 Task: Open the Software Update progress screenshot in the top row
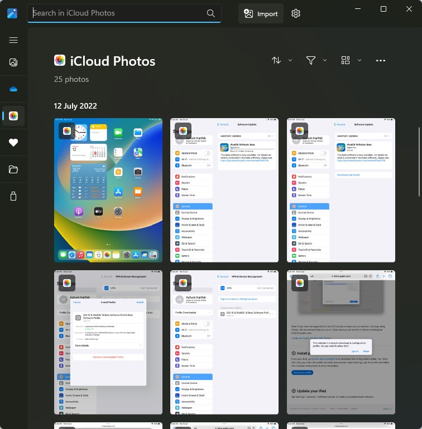tap(224, 190)
